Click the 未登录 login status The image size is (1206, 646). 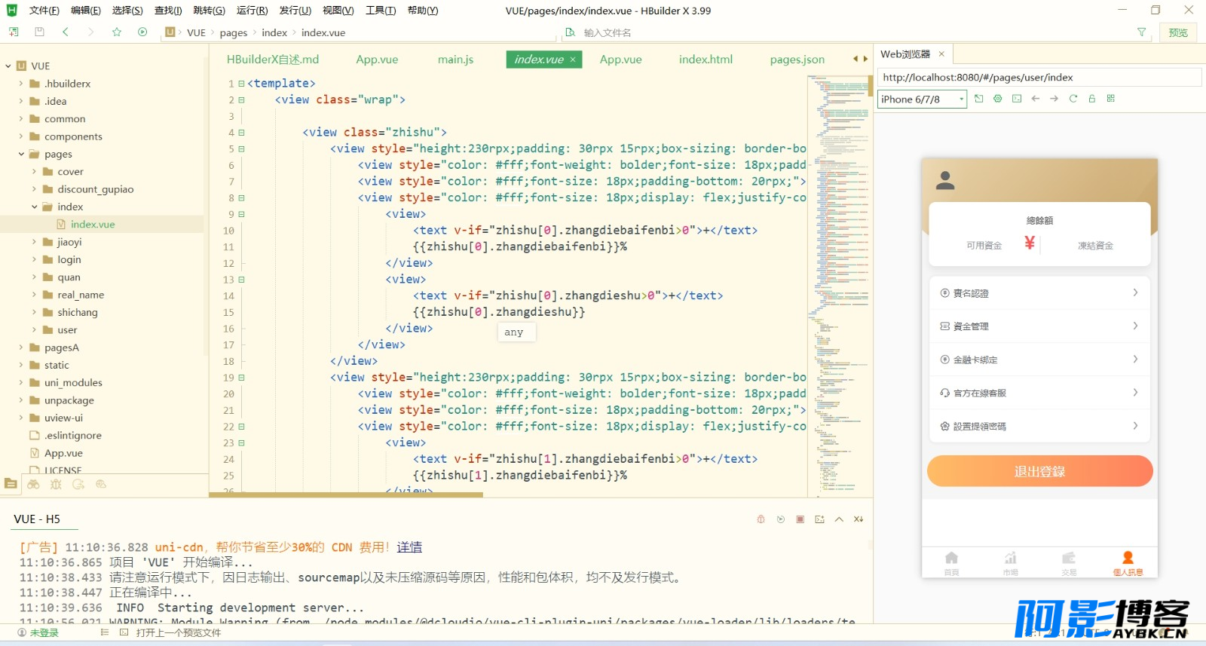[x=38, y=633]
